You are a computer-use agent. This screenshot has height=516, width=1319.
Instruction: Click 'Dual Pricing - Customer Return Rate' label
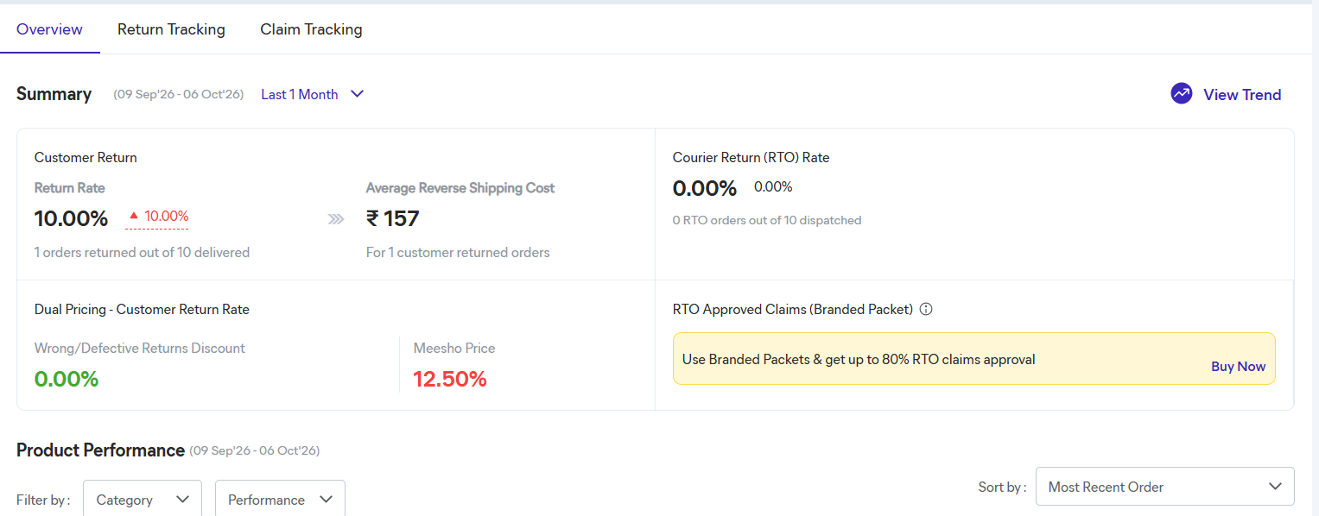tap(142, 309)
